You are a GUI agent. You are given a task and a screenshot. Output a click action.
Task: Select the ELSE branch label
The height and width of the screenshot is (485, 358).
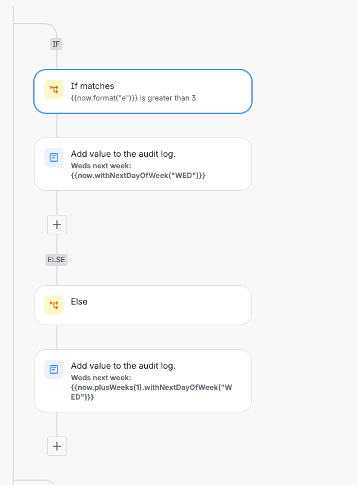(56, 260)
